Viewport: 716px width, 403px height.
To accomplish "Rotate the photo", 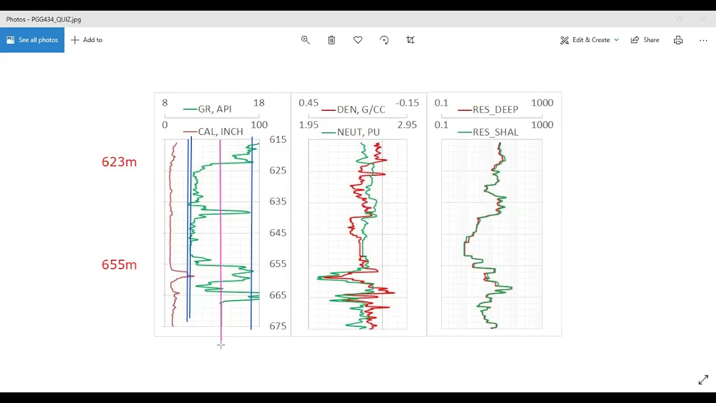I will (x=384, y=40).
